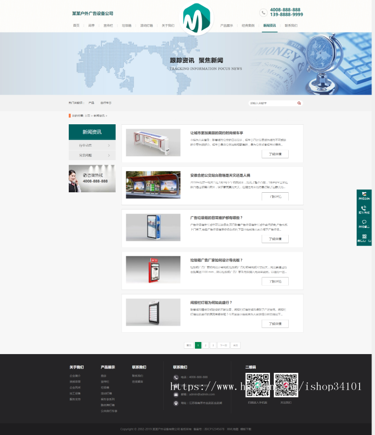The image size is (375, 435).
Task: Open article 阅报栏灯箱为何如此盛行？
Action: [211, 303]
